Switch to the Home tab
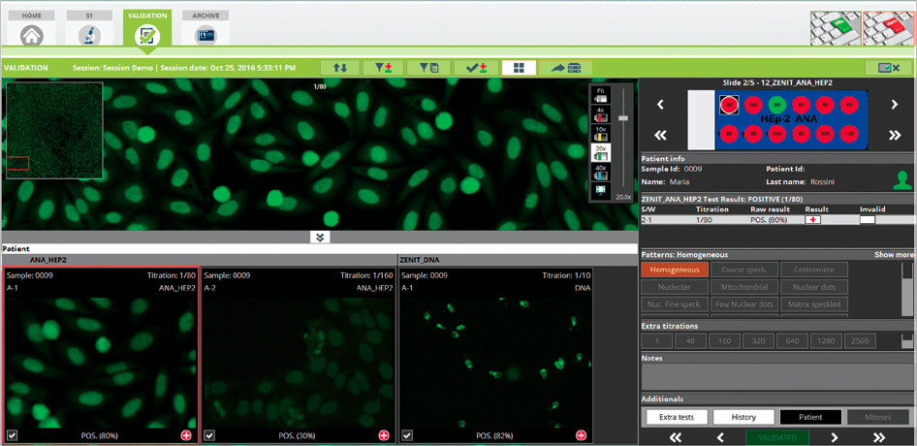 [32, 29]
